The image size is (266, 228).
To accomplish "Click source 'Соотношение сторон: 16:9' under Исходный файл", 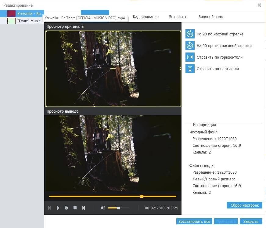I will coord(217,146).
